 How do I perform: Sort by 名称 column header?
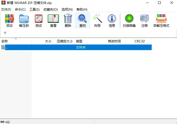(x=16, y=41)
